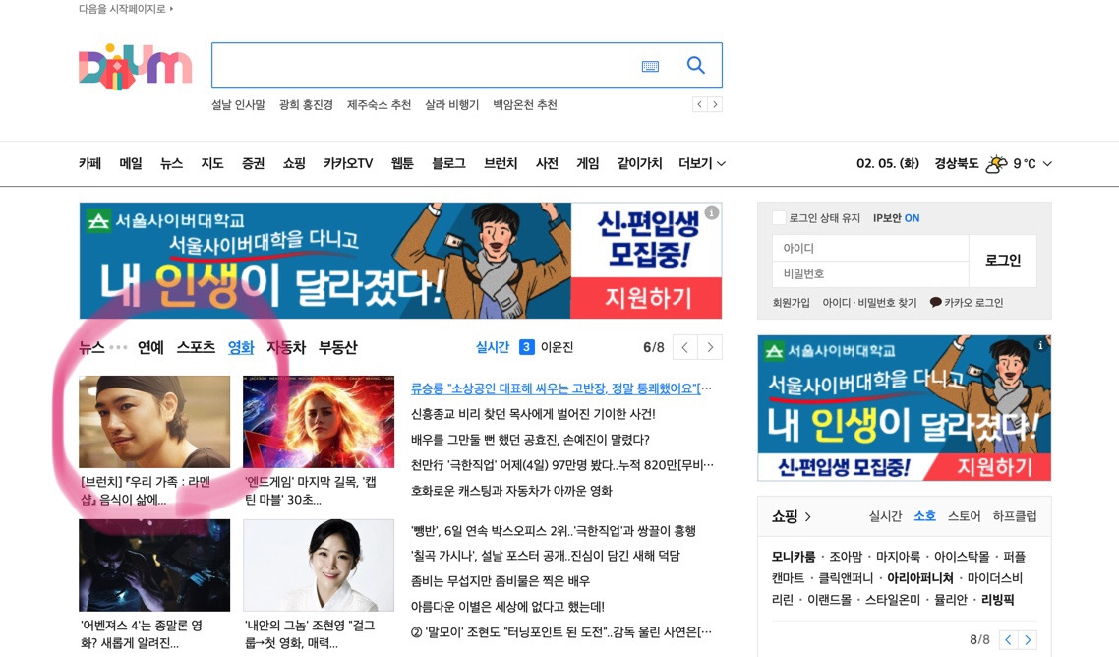Click suggested keyword 제주숙소 추천

tap(379, 105)
